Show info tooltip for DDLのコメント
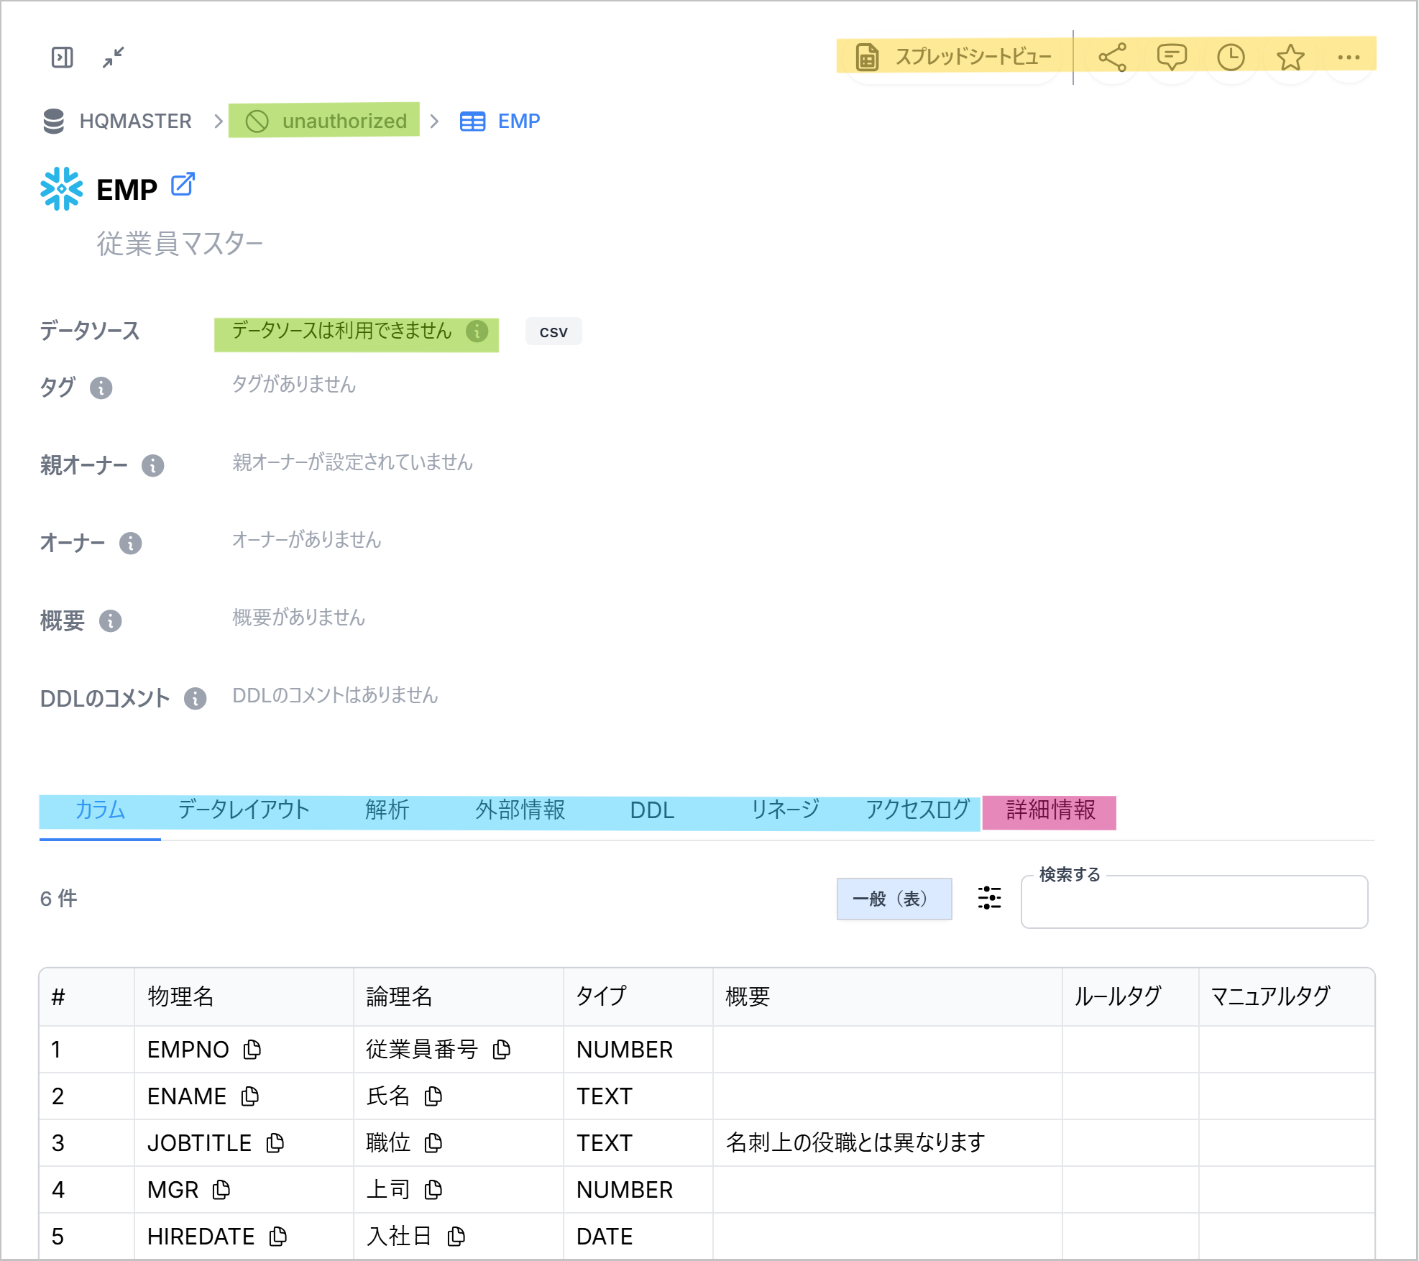This screenshot has height=1261, width=1419. [195, 699]
